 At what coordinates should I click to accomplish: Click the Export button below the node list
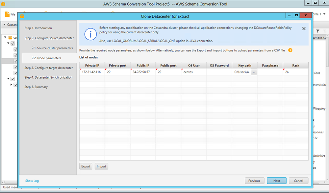(86, 166)
